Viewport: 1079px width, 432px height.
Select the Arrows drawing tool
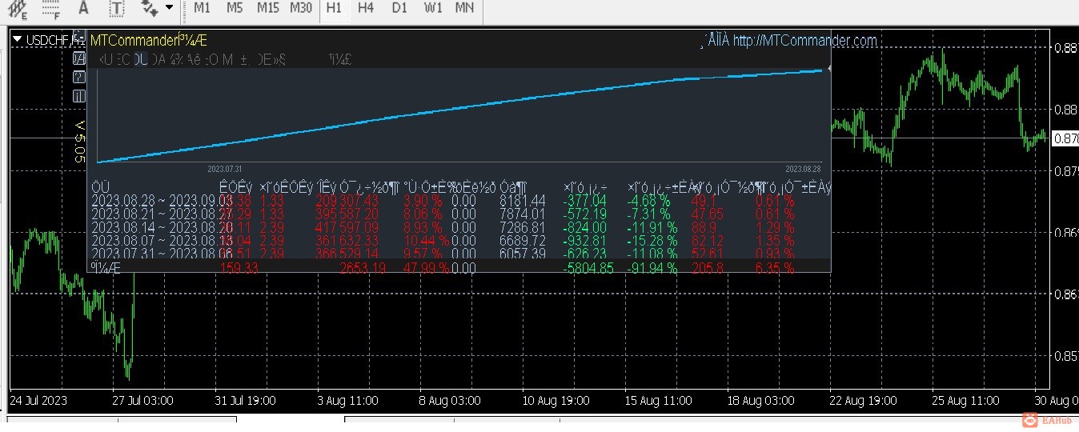(149, 8)
